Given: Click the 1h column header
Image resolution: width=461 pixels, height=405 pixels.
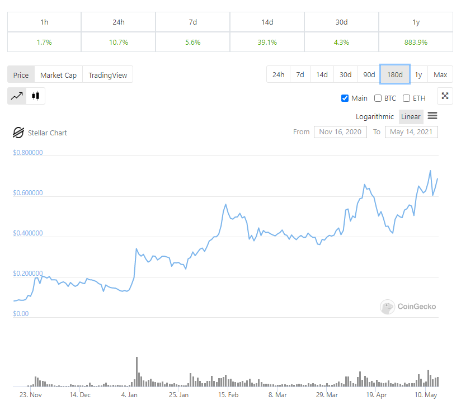Looking at the screenshot, I should tap(44, 22).
